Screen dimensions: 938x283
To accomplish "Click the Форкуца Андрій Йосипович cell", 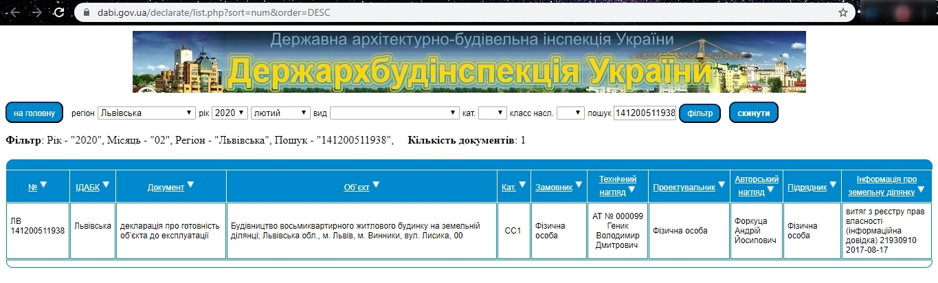I will [x=756, y=231].
